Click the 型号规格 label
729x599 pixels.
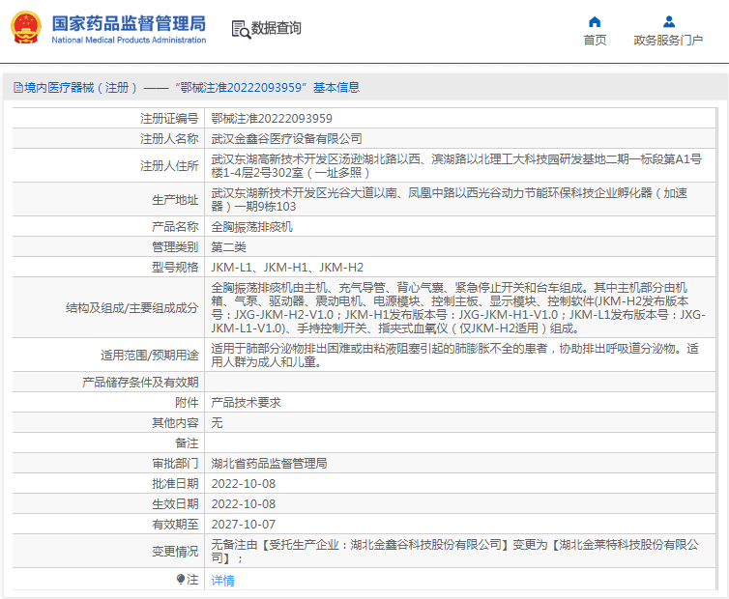pos(175,268)
